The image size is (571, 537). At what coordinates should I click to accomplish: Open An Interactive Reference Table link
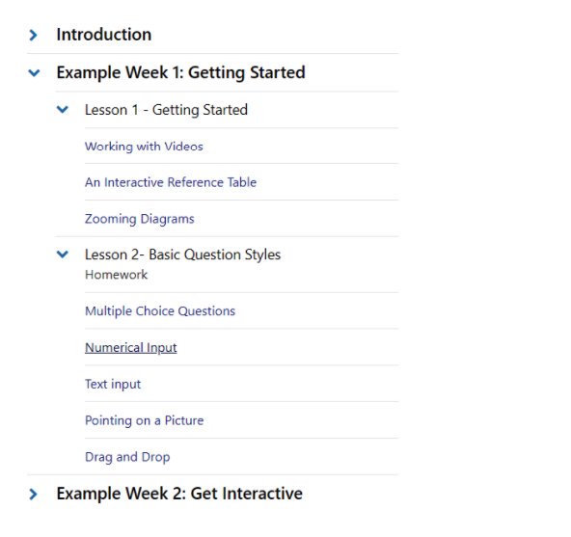click(x=171, y=182)
